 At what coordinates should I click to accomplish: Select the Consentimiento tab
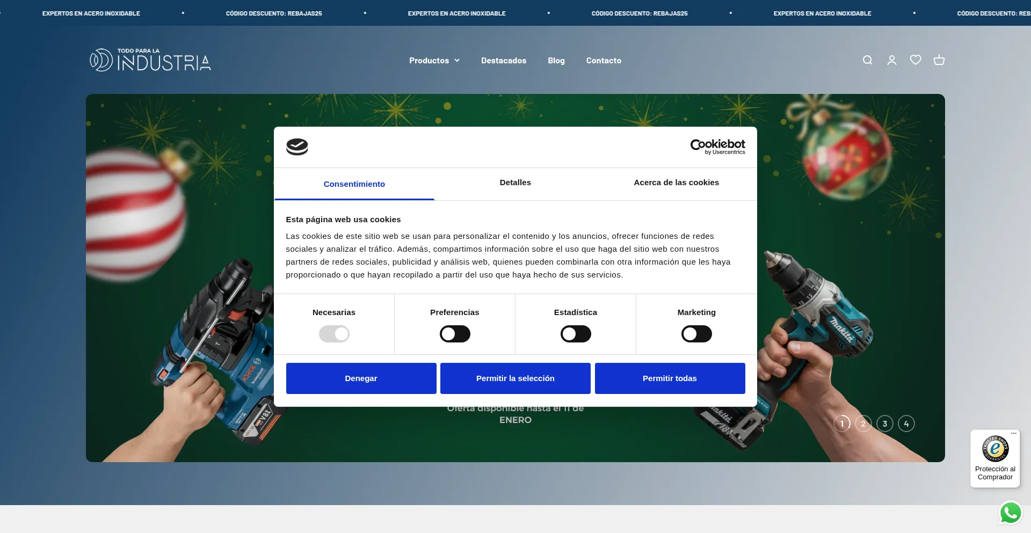[354, 184]
